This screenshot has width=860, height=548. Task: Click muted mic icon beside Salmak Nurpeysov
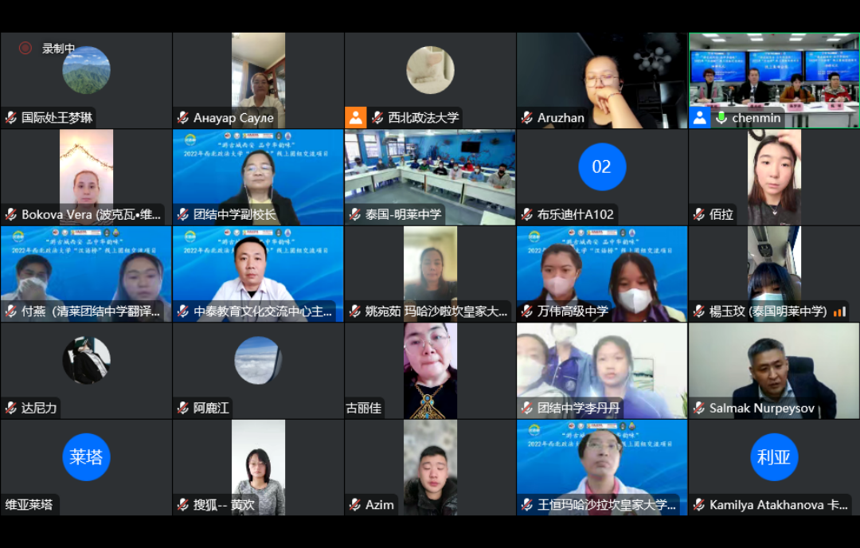coord(699,408)
